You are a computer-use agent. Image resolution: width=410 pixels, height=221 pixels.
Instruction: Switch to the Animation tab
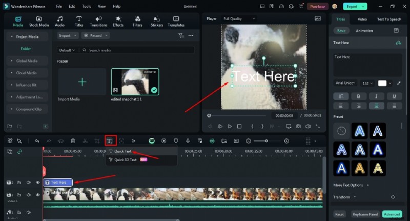[x=364, y=31]
